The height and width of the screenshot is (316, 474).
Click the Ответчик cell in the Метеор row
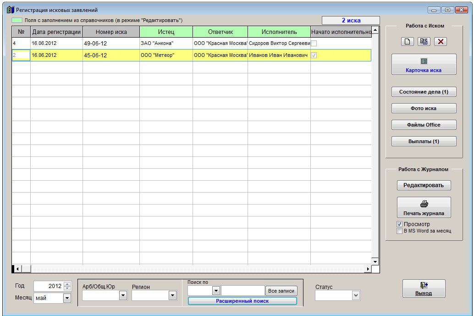[220, 55]
